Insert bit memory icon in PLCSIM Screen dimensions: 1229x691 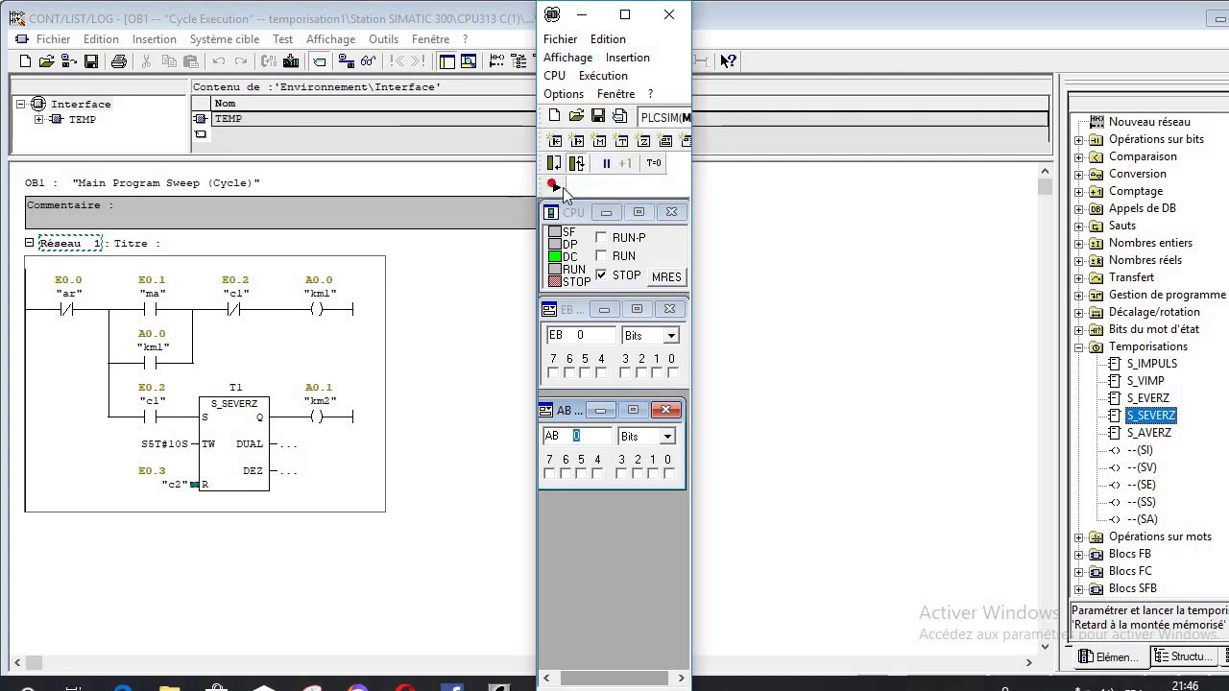(600, 141)
